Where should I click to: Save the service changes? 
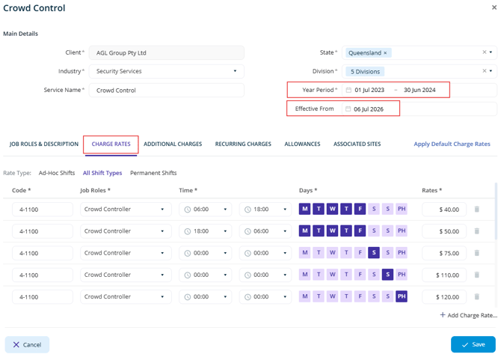[x=473, y=344]
